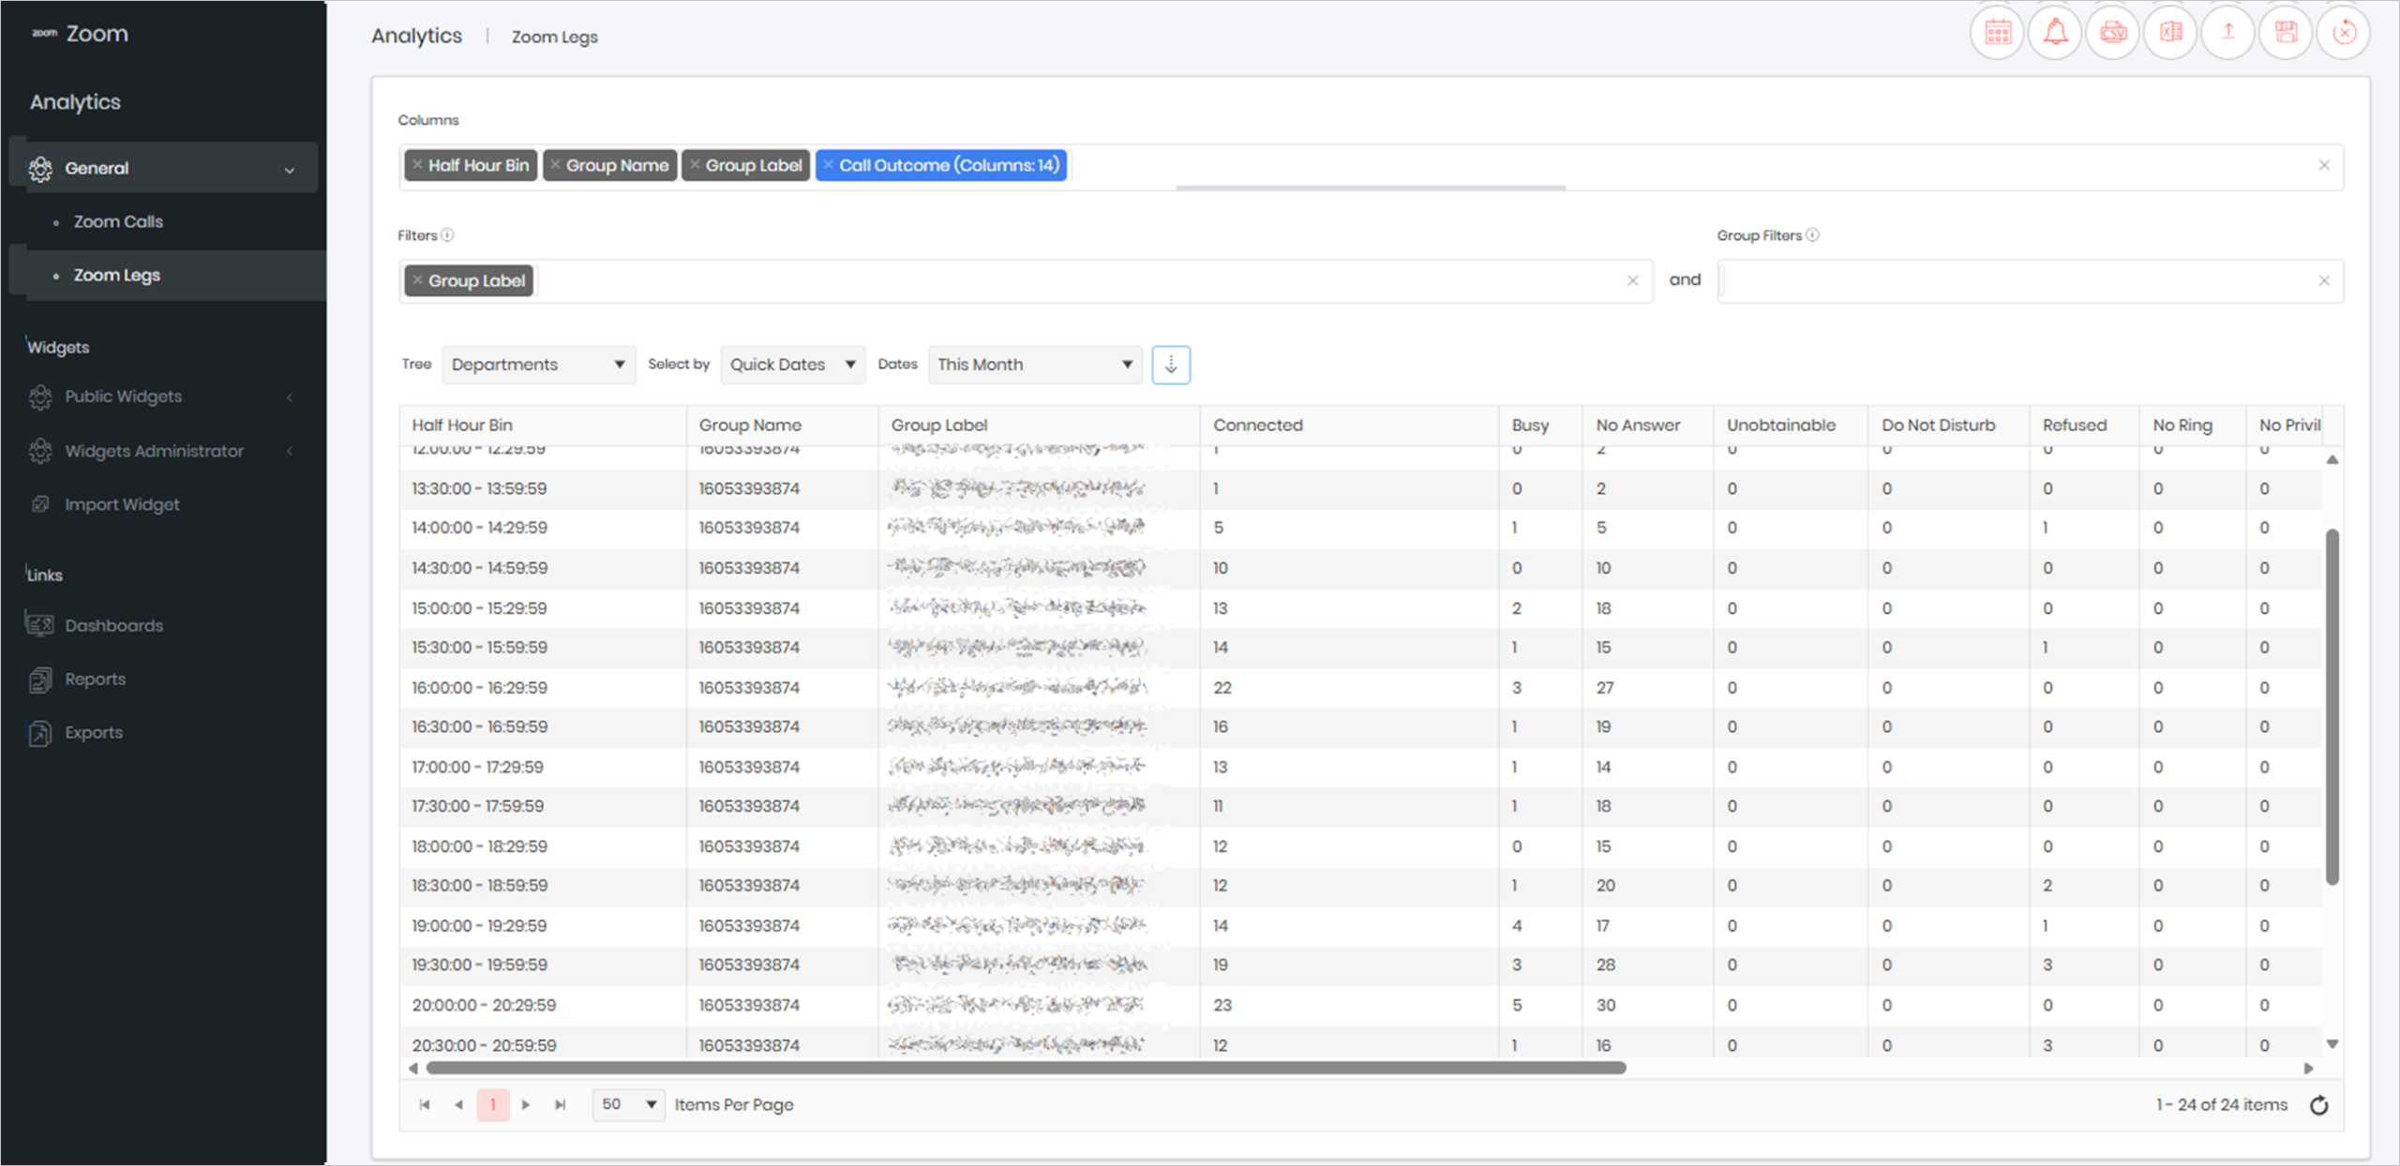Image resolution: width=2400 pixels, height=1166 pixels.
Task: Go to the first page of results
Action: [425, 1105]
